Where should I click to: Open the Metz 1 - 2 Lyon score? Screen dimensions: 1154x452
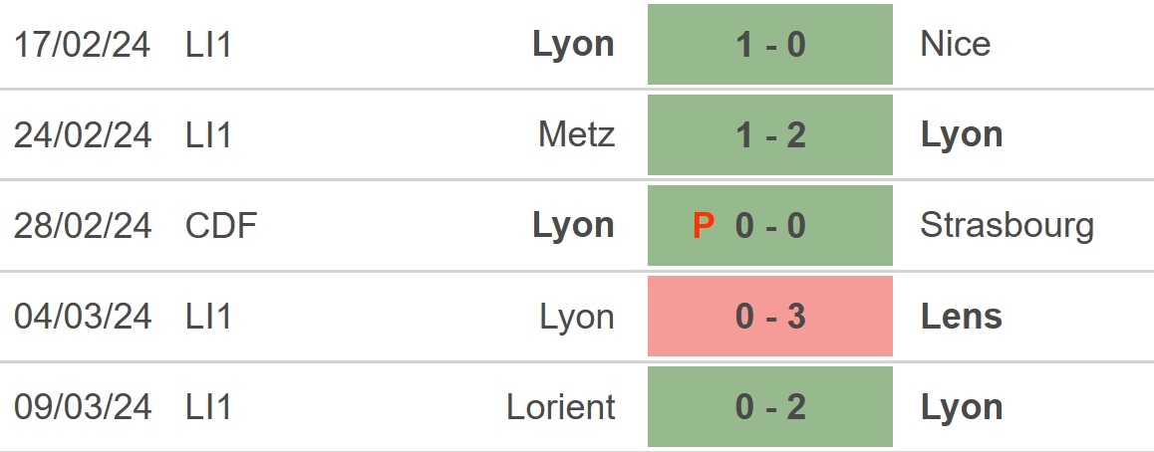(x=769, y=135)
